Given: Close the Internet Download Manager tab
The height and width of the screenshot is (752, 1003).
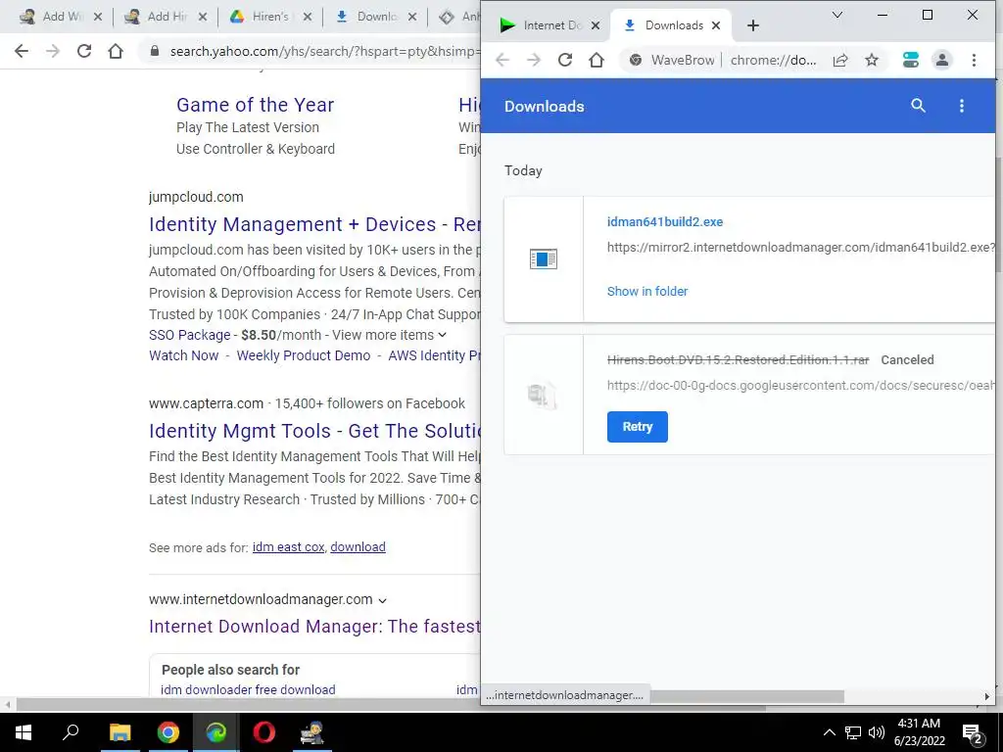Looking at the screenshot, I should (x=595, y=25).
